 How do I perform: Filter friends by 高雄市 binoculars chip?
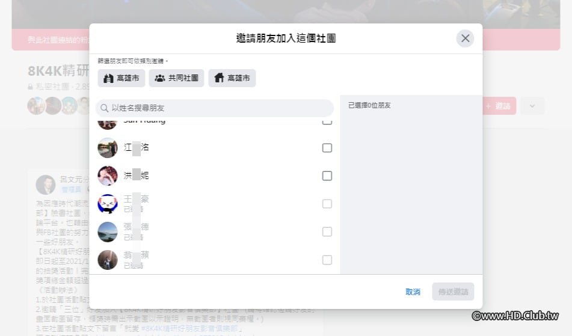[x=121, y=78]
